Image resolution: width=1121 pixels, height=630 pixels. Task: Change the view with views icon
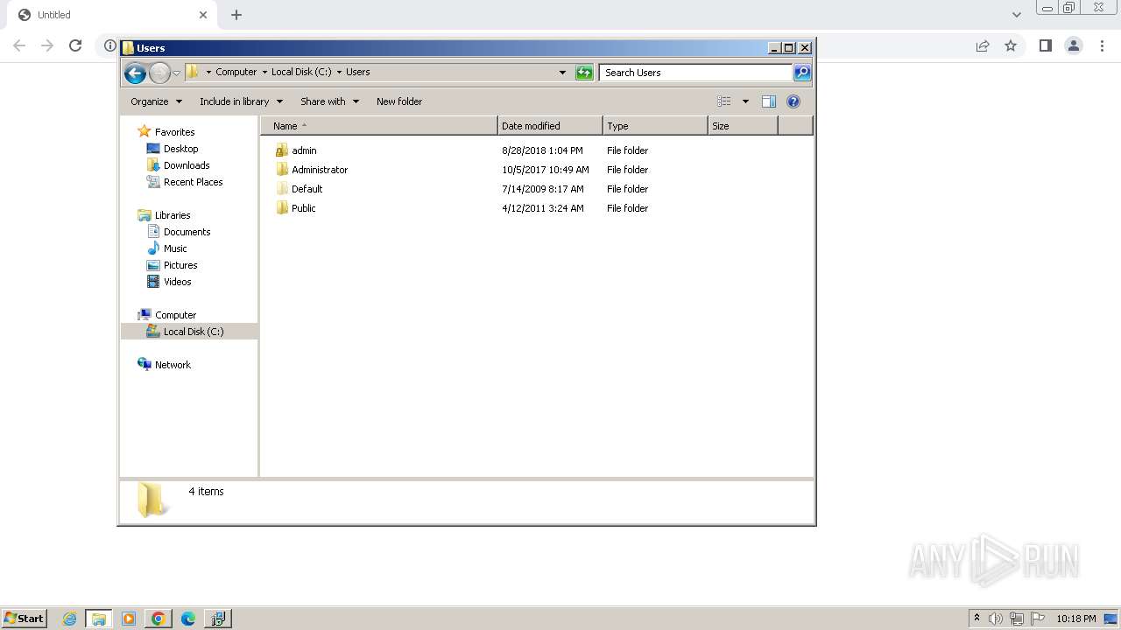pos(723,101)
